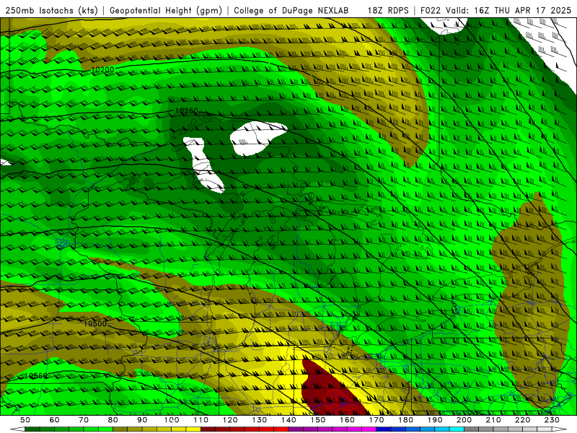Image resolution: width=577 pixels, height=433 pixels.
Task: Select the dark red swatch right of 110
Action: [208, 429]
